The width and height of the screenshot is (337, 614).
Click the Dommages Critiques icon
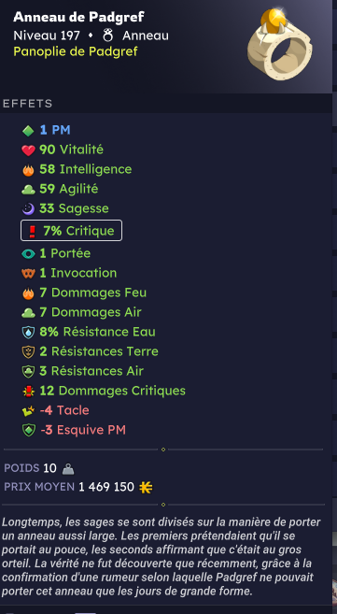pyautogui.click(x=28, y=391)
